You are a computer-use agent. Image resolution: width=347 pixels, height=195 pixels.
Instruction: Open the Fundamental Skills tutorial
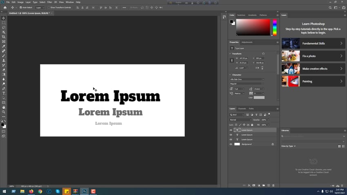[313, 44]
